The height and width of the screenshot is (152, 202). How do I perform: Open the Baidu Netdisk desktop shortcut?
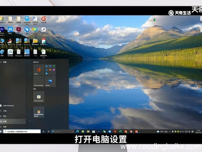10,53
